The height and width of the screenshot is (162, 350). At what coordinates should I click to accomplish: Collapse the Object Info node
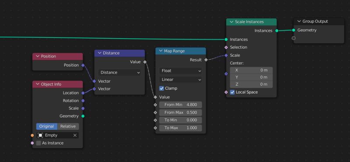38,84
